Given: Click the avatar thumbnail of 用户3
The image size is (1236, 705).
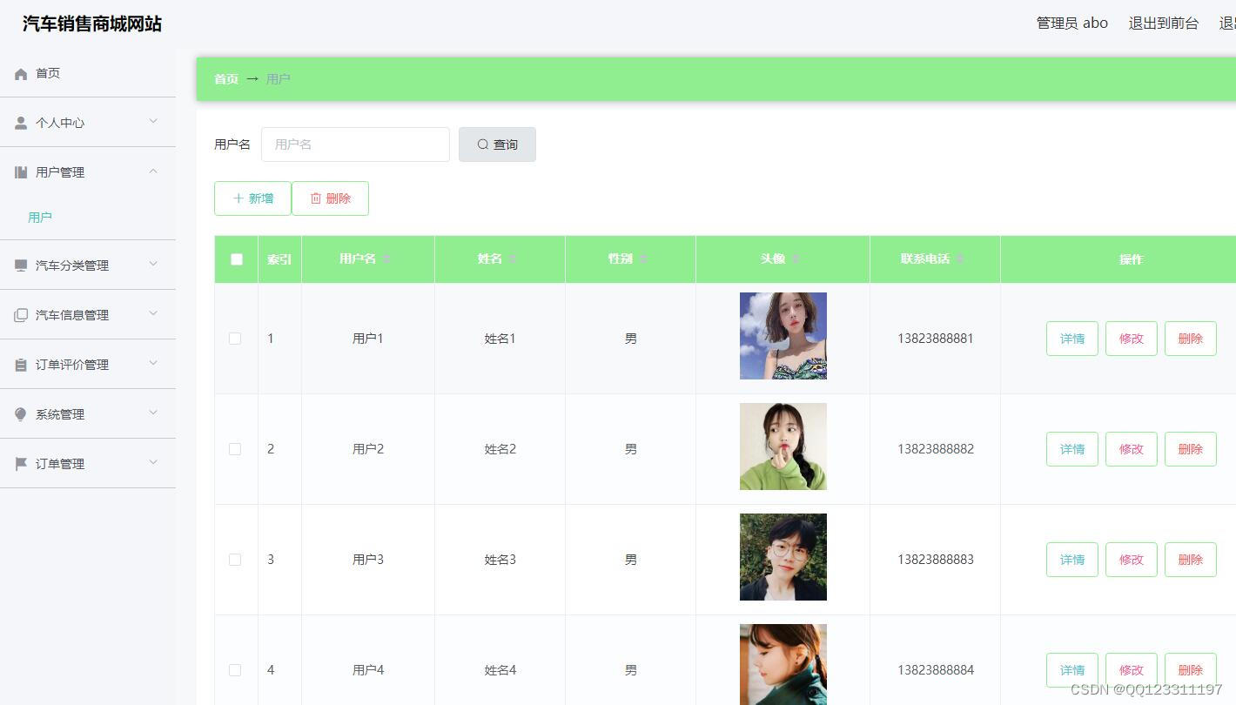Looking at the screenshot, I should pos(783,557).
